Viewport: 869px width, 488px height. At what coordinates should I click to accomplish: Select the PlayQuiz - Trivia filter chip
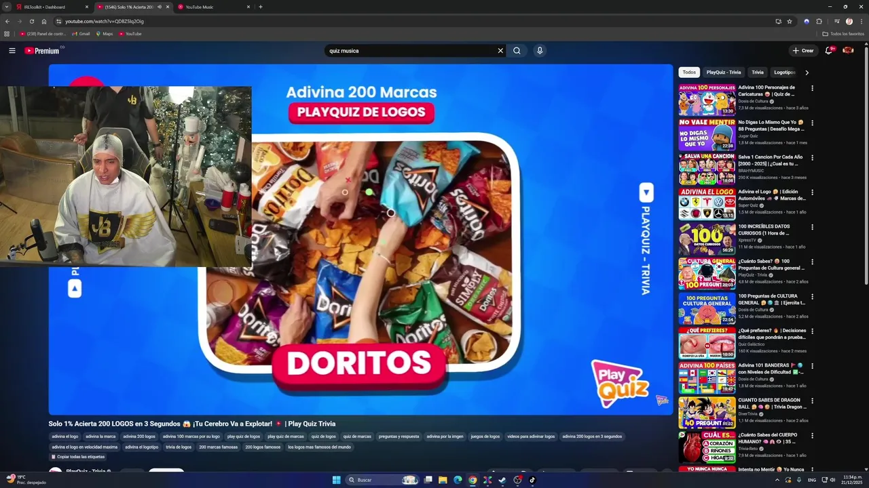coord(724,73)
